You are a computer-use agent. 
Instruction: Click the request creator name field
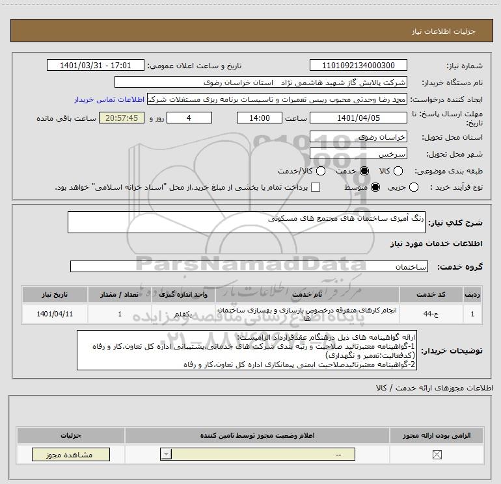[277, 99]
